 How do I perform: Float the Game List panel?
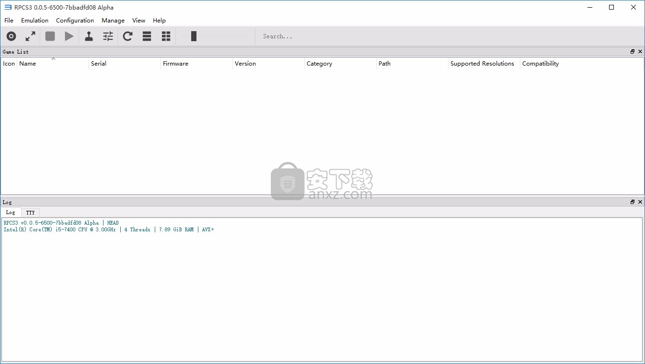pos(633,51)
